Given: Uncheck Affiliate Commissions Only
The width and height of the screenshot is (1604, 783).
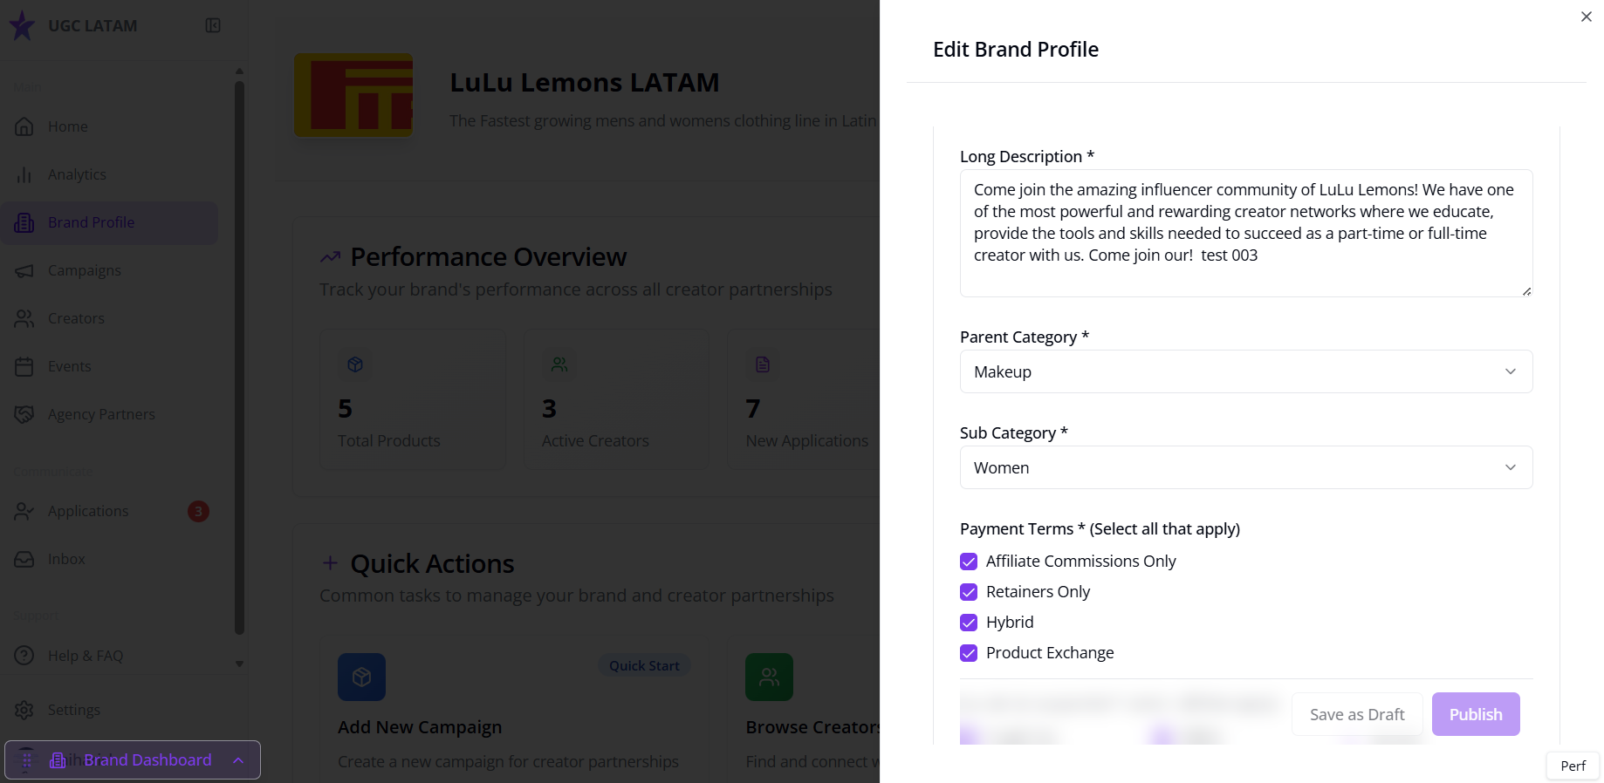Looking at the screenshot, I should [x=969, y=562].
